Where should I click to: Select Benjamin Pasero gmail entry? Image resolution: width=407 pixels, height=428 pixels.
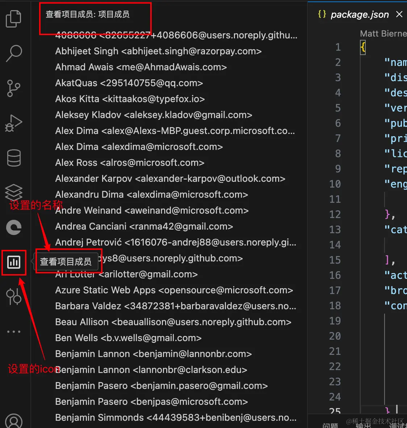point(161,385)
